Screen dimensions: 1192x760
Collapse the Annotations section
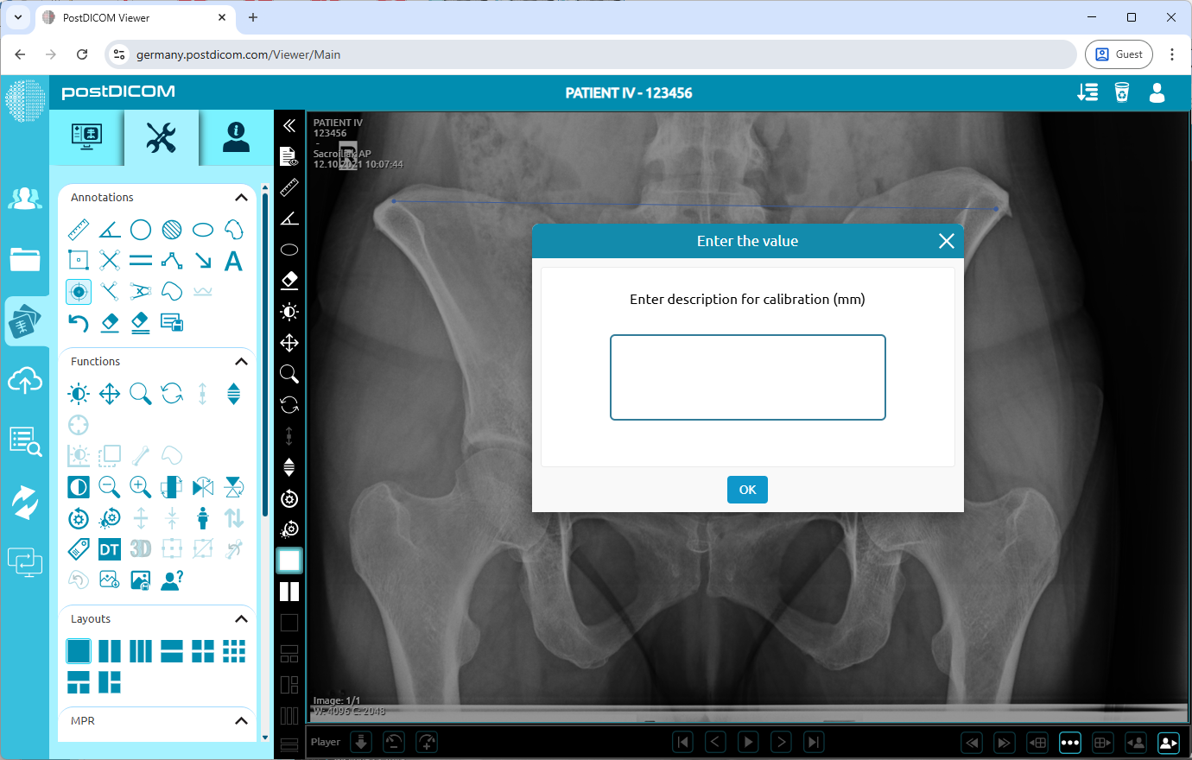242,197
